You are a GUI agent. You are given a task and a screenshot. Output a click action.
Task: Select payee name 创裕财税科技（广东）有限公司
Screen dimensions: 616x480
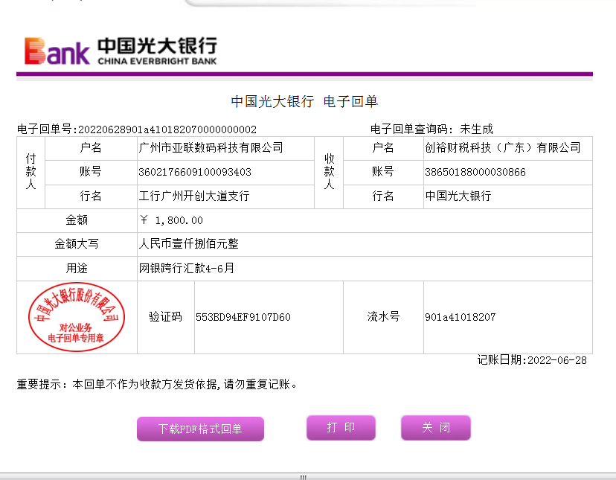pos(503,148)
